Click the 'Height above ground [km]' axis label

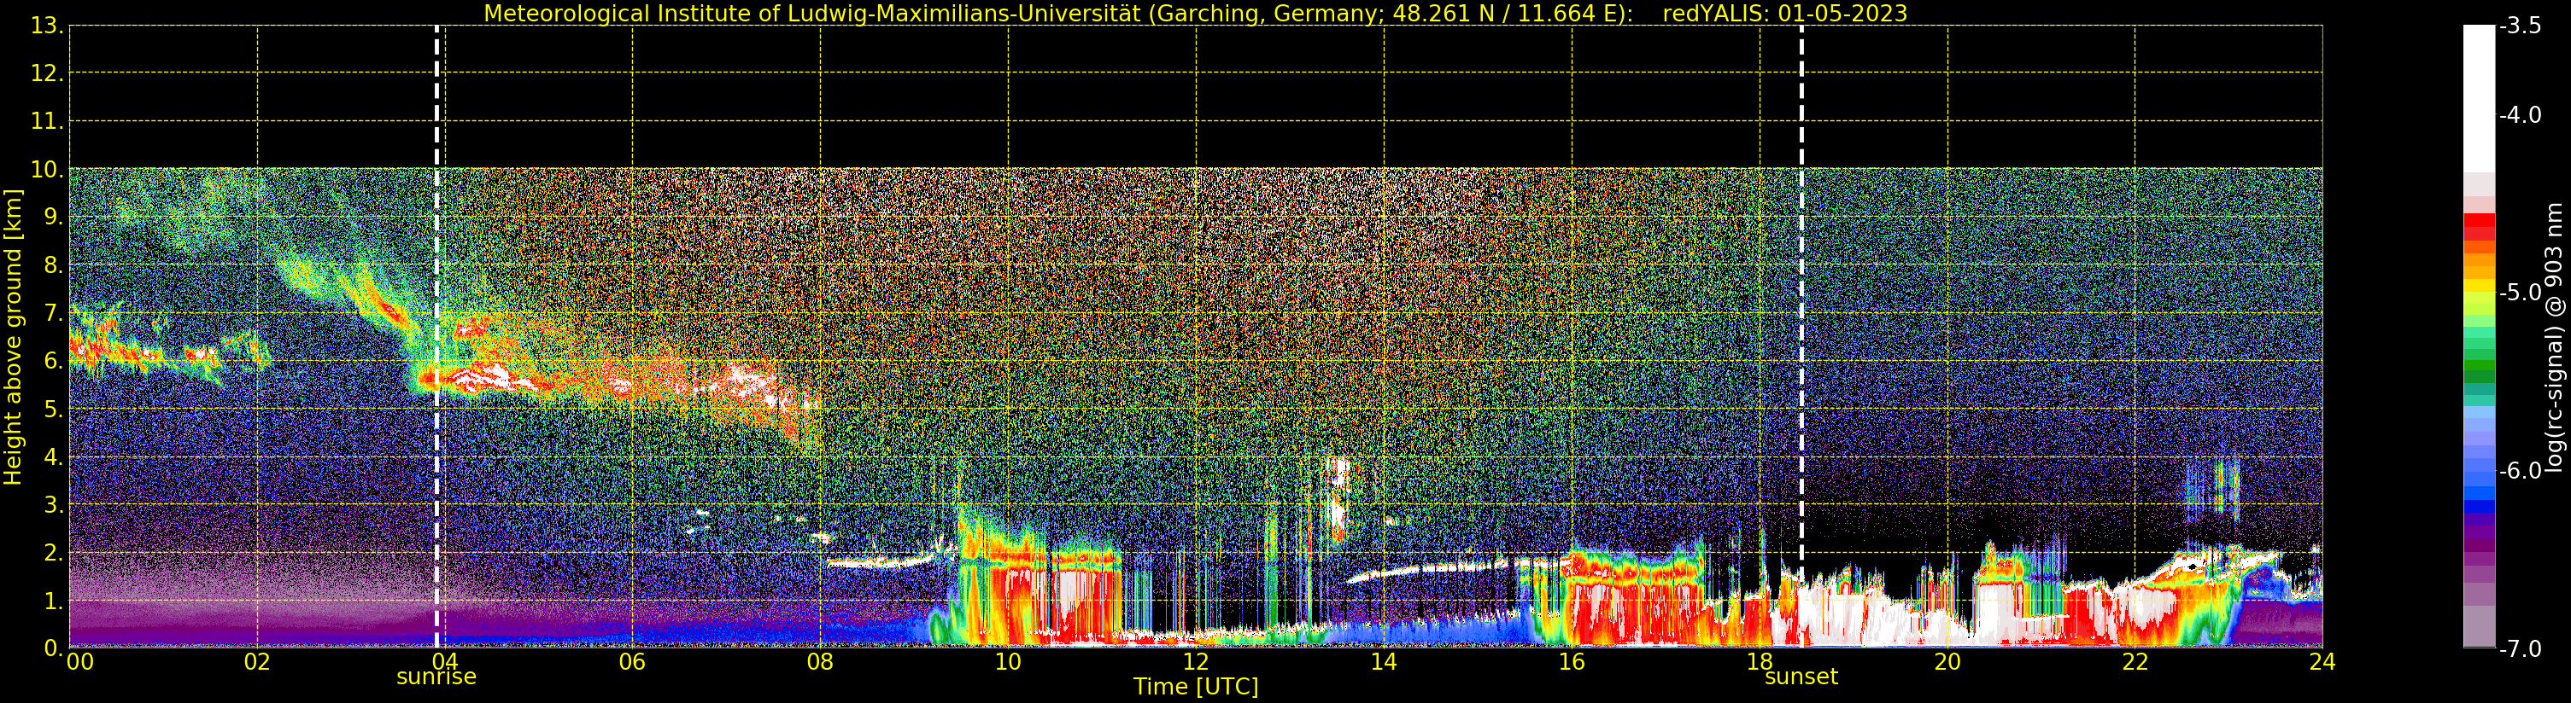click(13, 337)
